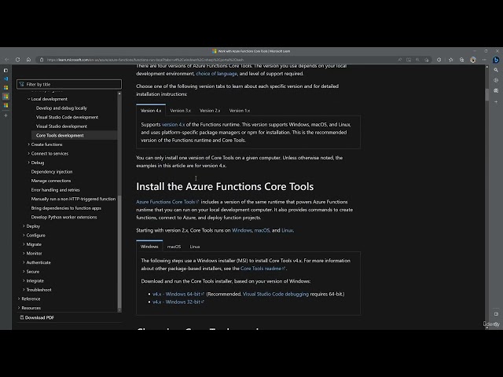The image size is (503, 377).
Task: Open the Edge sidebar search icon
Action: tap(496, 70)
